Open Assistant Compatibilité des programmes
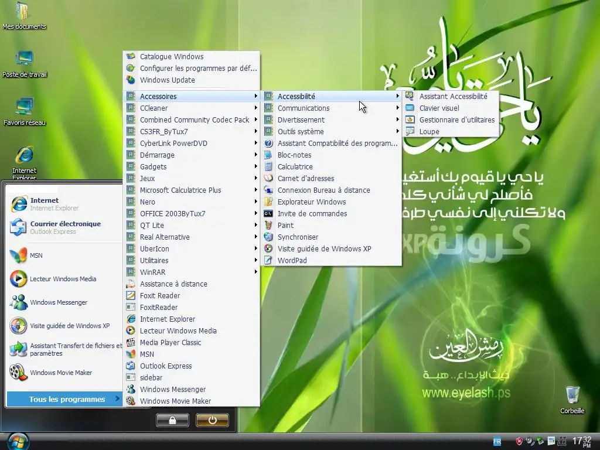 tap(332, 143)
